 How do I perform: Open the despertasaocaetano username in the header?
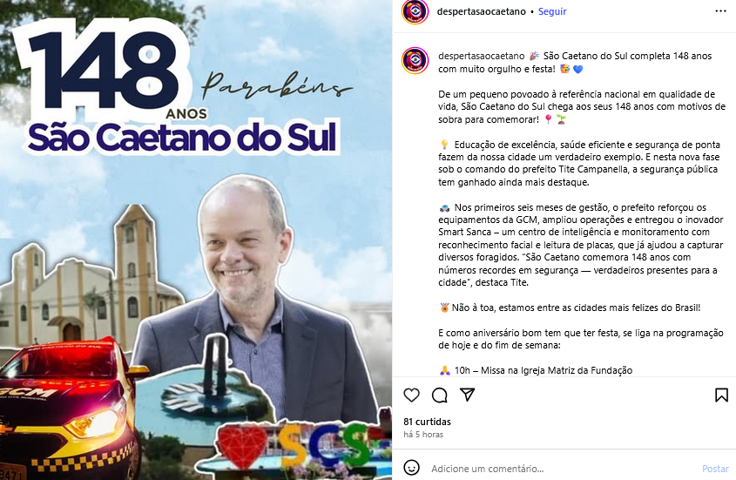(x=481, y=11)
